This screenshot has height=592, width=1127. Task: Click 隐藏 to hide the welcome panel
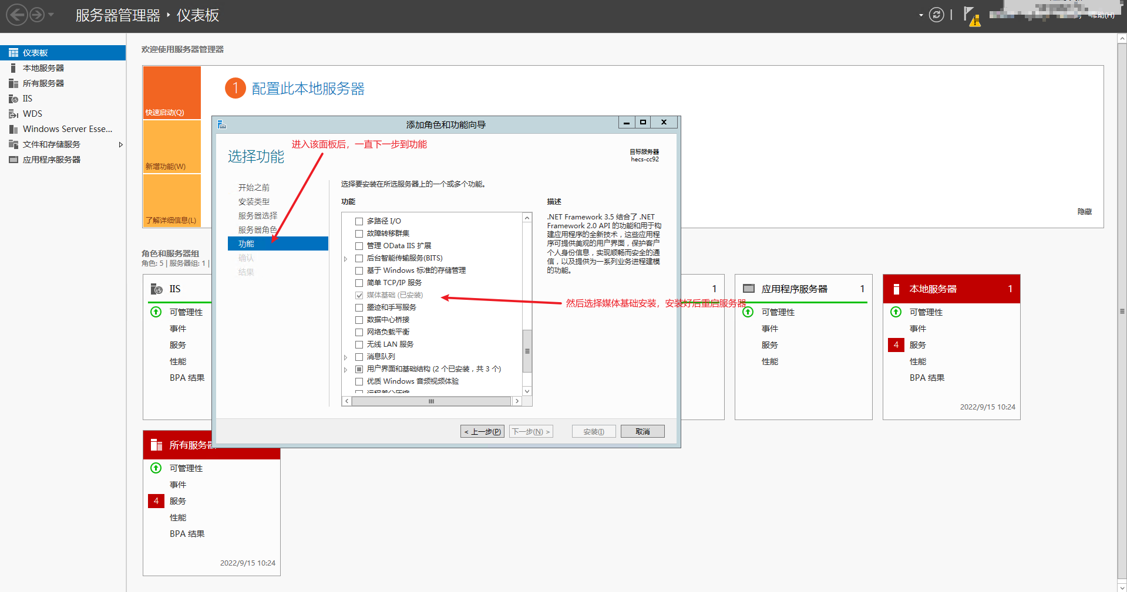(1084, 212)
